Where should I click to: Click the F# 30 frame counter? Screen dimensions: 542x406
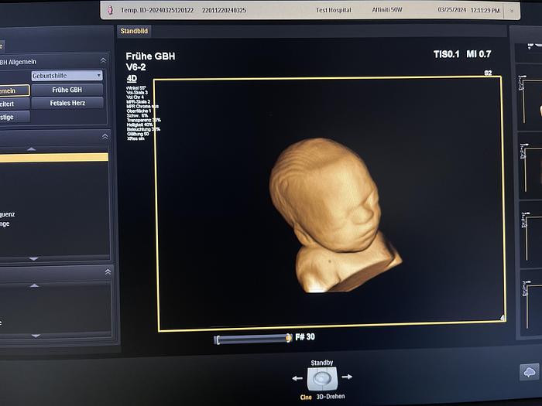point(305,337)
